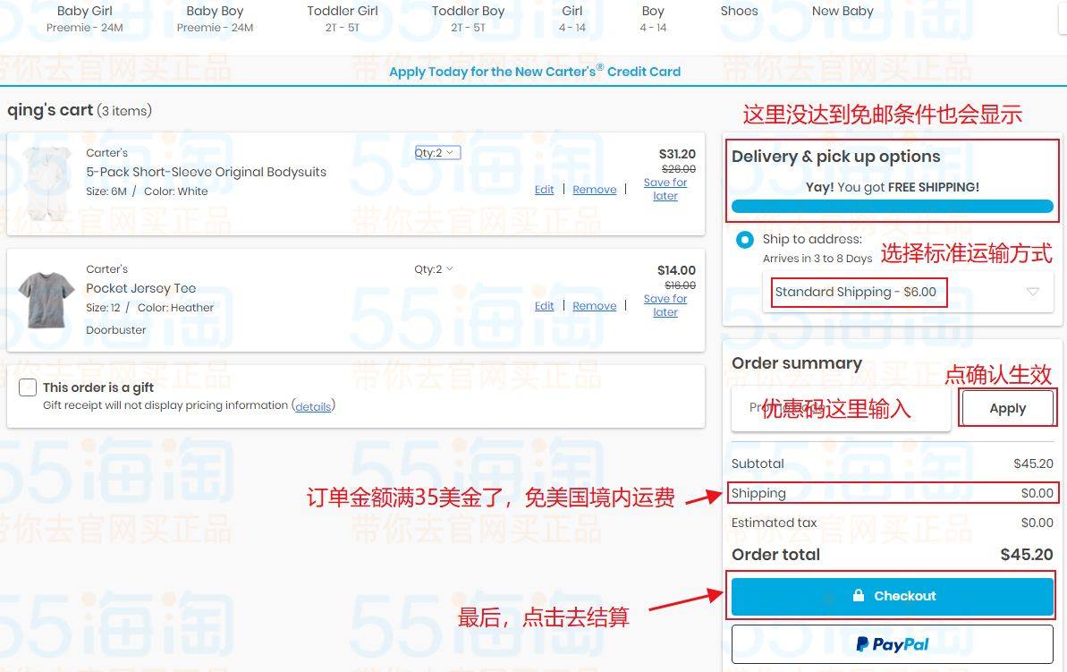View the white bodysuits product thumbnail

pyautogui.click(x=47, y=183)
